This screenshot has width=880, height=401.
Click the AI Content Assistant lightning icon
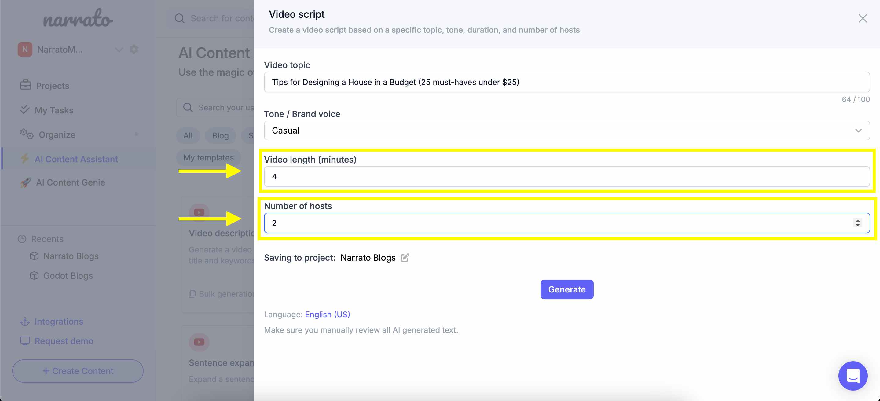pos(24,159)
